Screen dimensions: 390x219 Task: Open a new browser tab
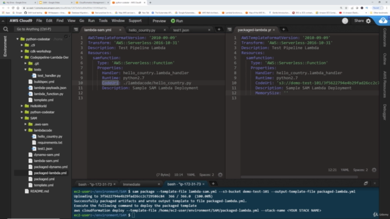[150, 2]
